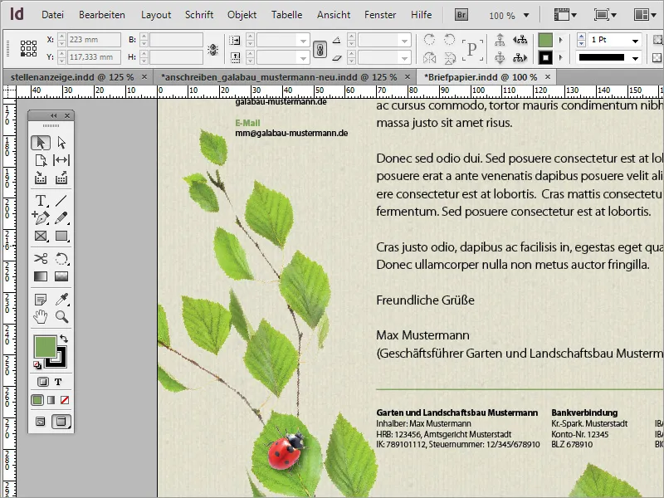
Task: Open the rotation angle dropdown
Action: 404,41
